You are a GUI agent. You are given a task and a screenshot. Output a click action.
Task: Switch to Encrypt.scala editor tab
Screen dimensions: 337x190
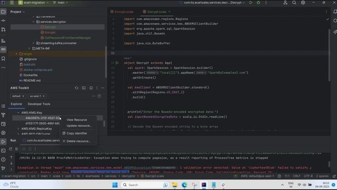(122, 12)
